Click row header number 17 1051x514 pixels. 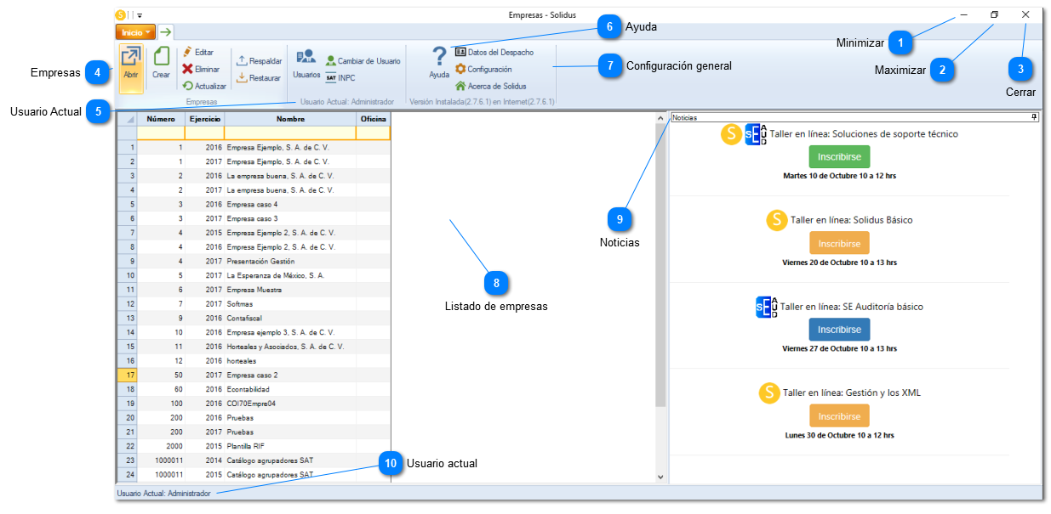click(127, 375)
